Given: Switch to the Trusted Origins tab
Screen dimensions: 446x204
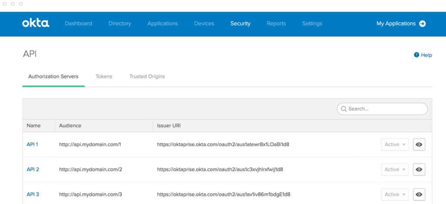Looking at the screenshot, I should click(147, 77).
